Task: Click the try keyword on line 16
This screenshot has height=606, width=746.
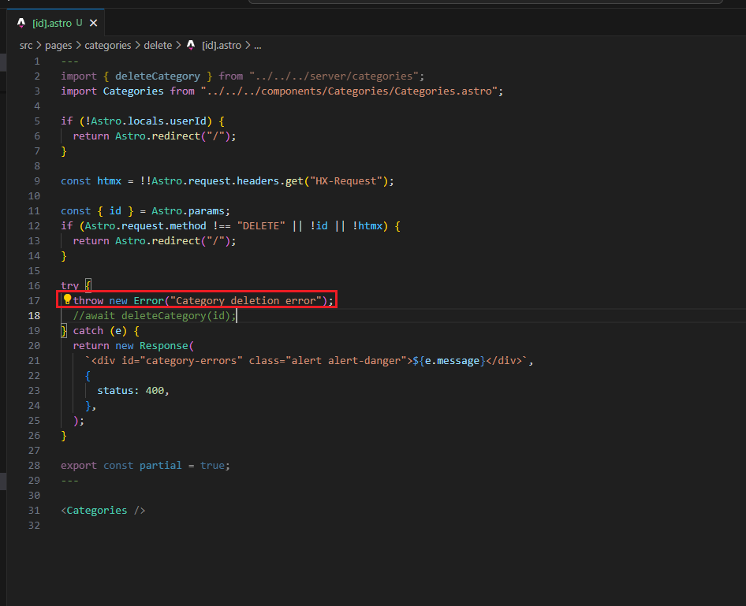Action: pyautogui.click(x=69, y=285)
